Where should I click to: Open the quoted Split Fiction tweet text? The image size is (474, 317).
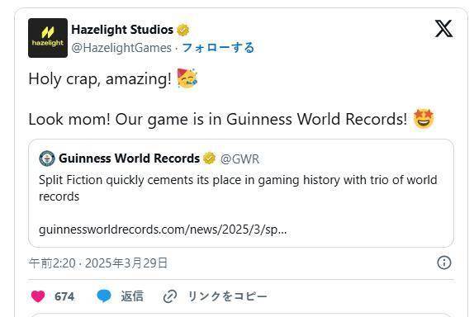click(238, 188)
